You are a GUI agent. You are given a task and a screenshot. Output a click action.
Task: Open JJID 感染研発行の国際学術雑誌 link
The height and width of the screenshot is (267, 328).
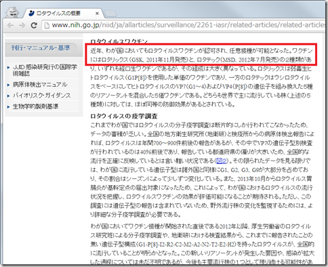coord(45,70)
